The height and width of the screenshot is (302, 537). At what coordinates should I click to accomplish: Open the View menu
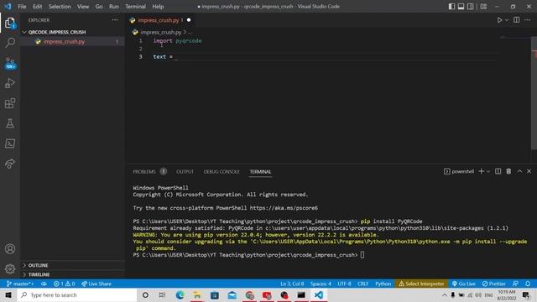pos(83,7)
